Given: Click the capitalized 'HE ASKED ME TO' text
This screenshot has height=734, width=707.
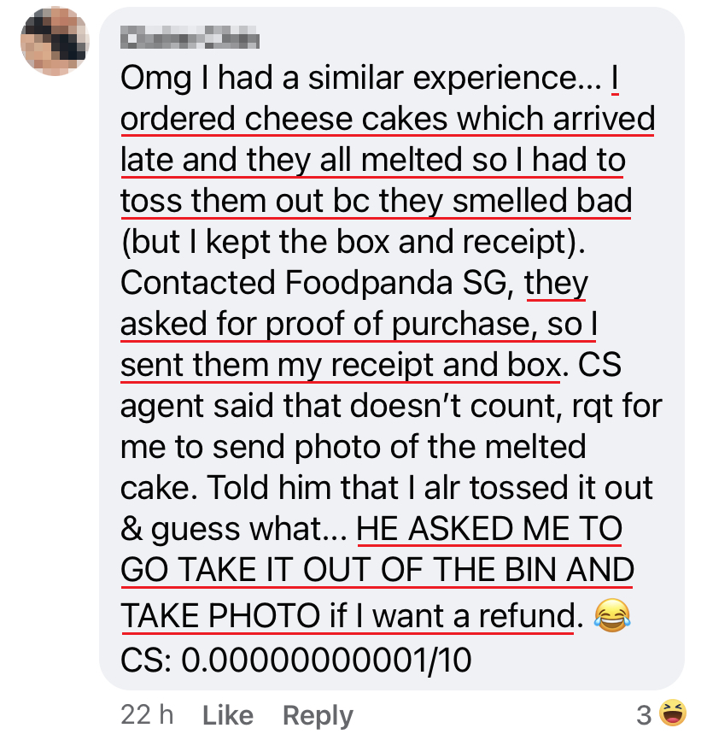Looking at the screenshot, I should (488, 530).
